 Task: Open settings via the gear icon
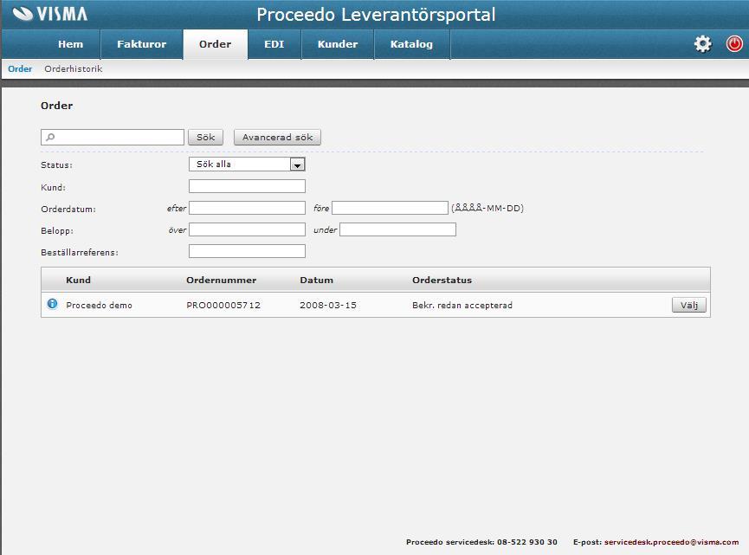[702, 44]
